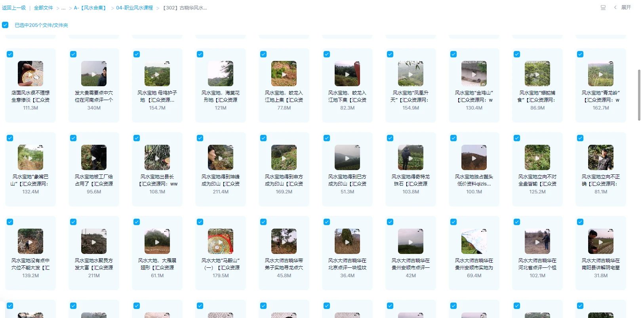The width and height of the screenshot is (642, 318).
Task: Expand the panel with 展开 button
Action: (623, 8)
